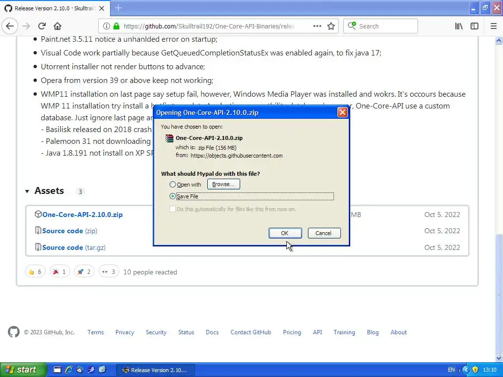This screenshot has height=377, width=503.
Task: Click Contact GitHub footer link
Action: [x=251, y=332]
